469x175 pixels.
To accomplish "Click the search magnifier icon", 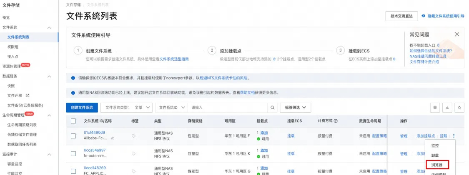I will click(x=272, y=108).
